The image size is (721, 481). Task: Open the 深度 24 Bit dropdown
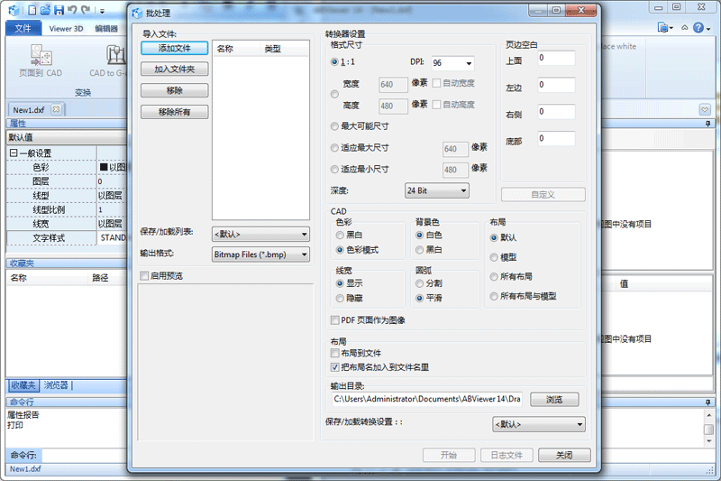coord(437,190)
